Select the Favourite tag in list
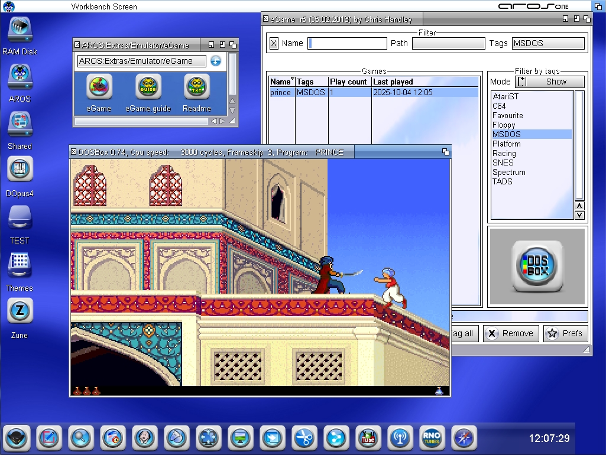 coord(508,115)
